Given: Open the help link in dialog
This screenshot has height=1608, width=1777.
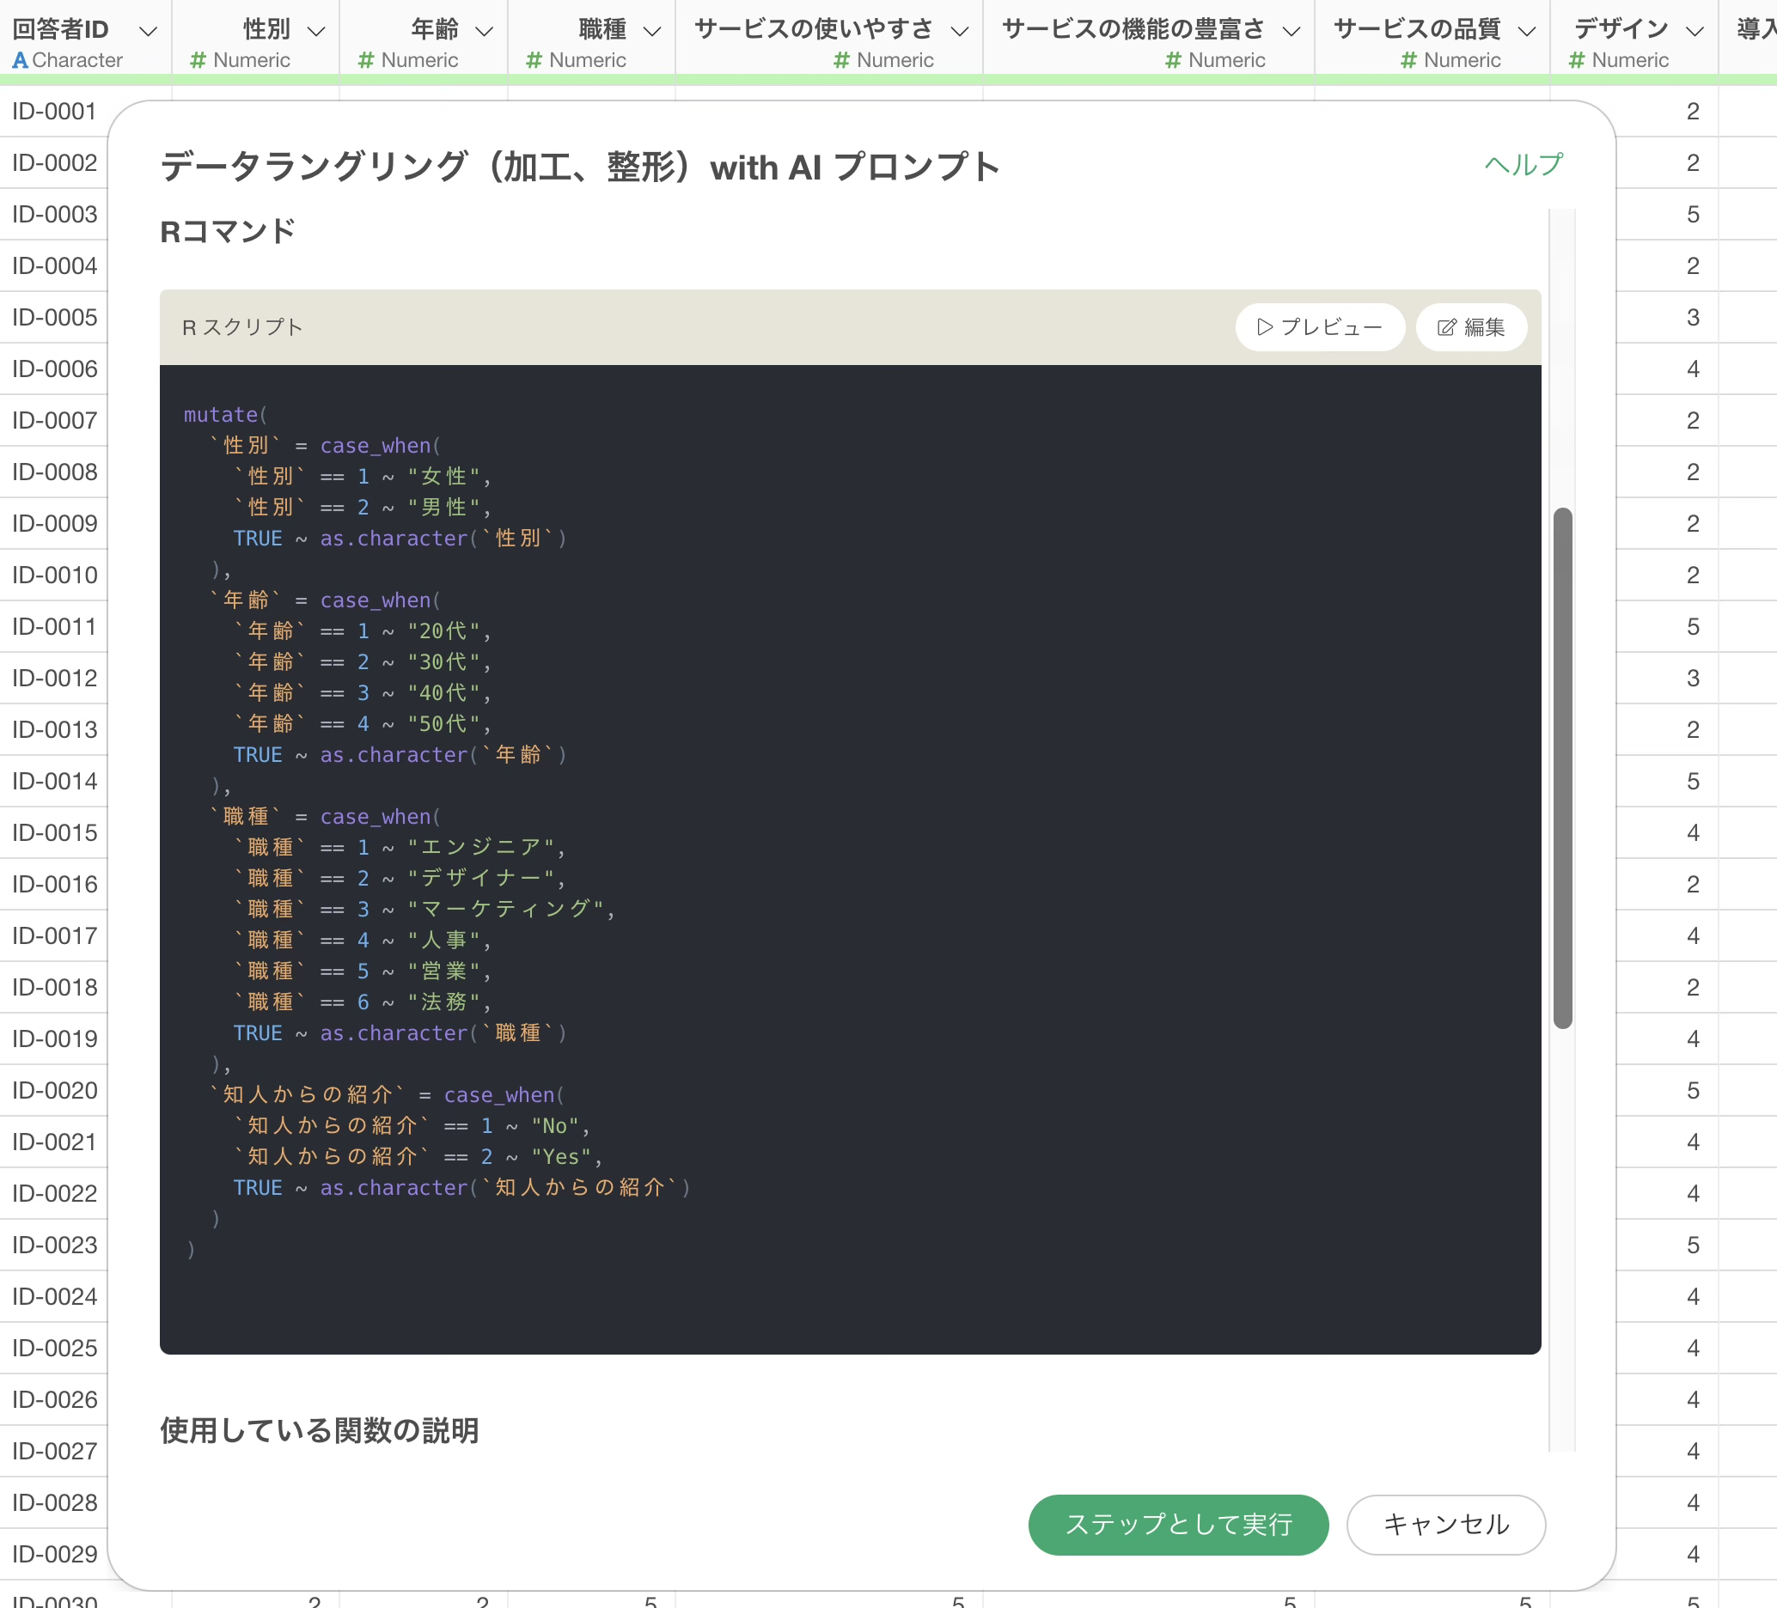Looking at the screenshot, I should coord(1523,165).
